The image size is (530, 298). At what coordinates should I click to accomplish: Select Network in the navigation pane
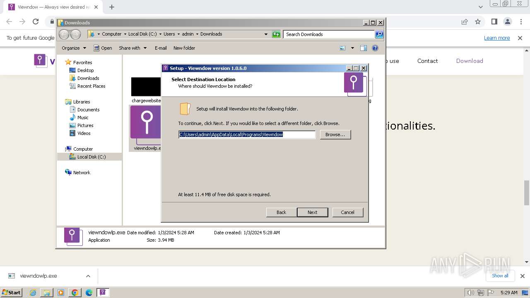coord(82,173)
